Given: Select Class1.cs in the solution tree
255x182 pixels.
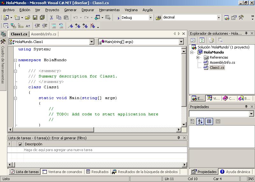Looking at the screenshot, I should coord(217,68).
